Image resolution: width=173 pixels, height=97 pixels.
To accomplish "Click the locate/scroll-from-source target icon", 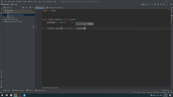I will (x=23, y=8).
